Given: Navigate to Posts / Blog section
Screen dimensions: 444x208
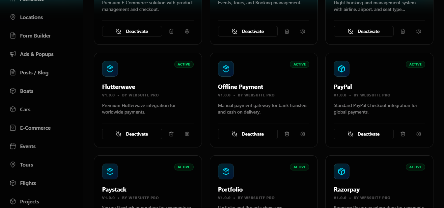Looking at the screenshot, I should coord(34,72).
